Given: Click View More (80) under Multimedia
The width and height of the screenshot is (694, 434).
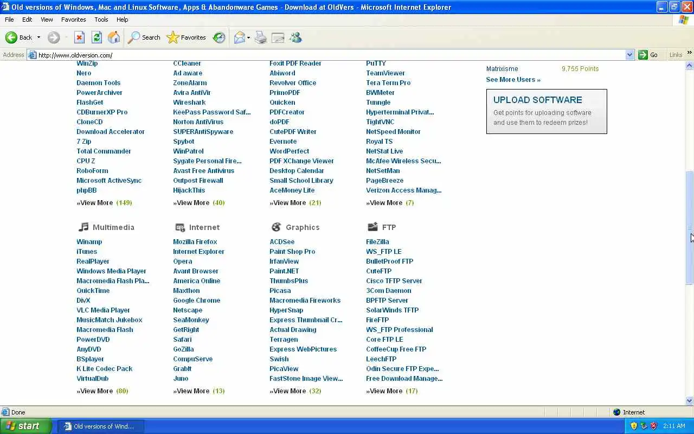Looking at the screenshot, I should click(x=102, y=391).
